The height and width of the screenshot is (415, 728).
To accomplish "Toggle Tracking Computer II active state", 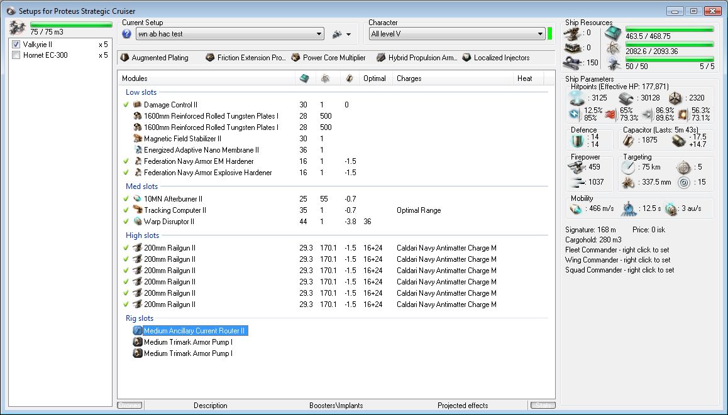I will click(126, 210).
